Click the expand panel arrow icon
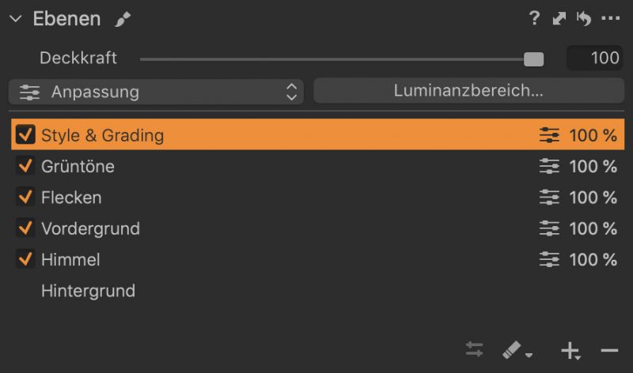 (x=559, y=18)
